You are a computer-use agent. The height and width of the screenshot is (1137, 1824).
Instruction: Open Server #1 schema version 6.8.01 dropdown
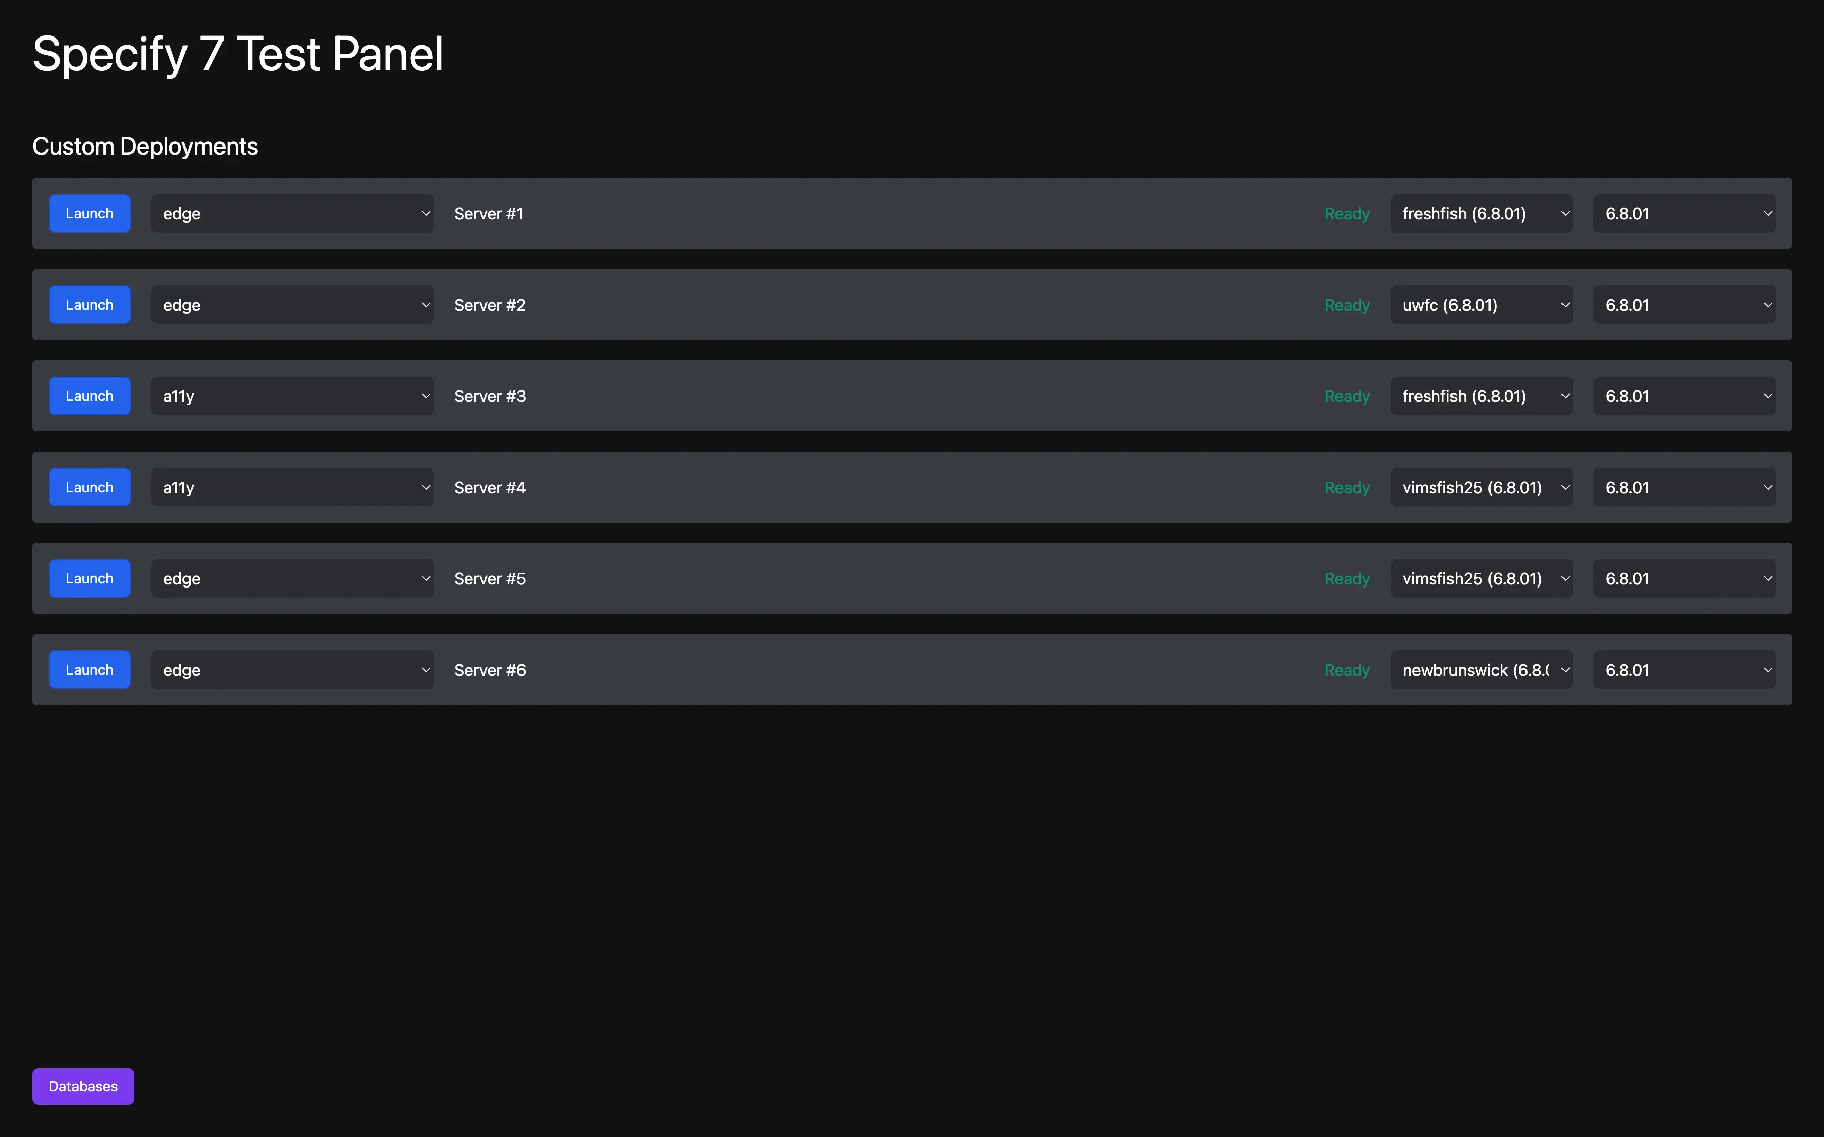(1684, 213)
